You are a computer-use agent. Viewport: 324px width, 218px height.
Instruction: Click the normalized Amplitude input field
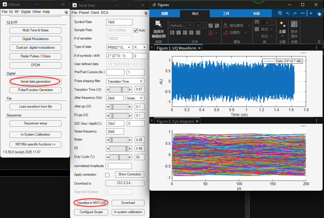point(119,166)
